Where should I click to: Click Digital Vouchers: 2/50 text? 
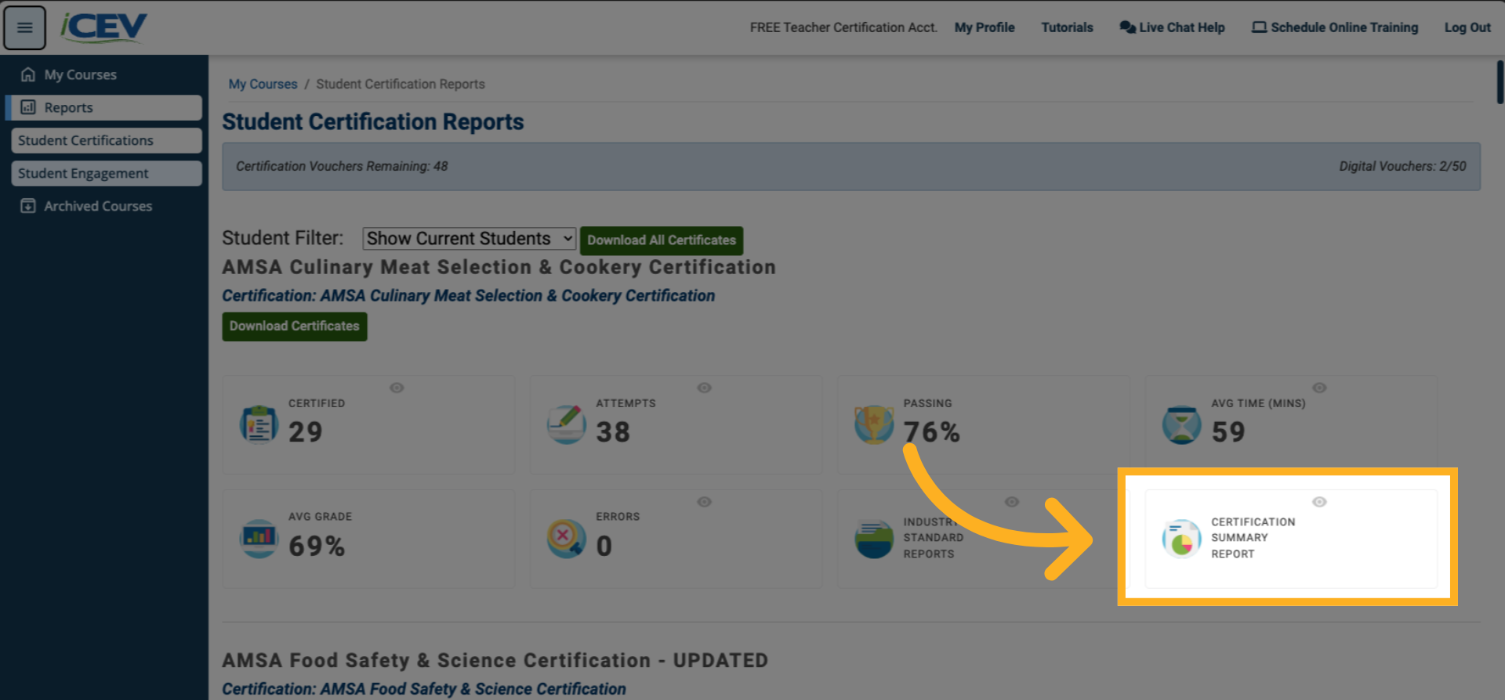click(1402, 166)
